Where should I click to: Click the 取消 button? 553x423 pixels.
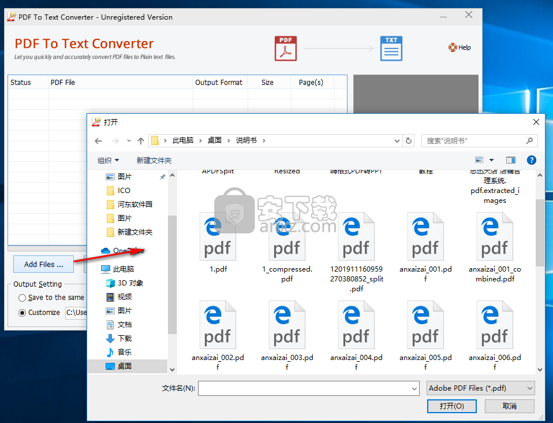pyautogui.click(x=509, y=406)
